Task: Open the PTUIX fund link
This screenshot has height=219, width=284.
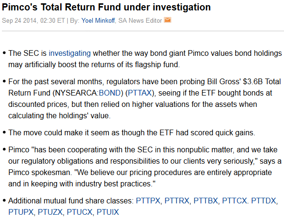Action: (108, 212)
